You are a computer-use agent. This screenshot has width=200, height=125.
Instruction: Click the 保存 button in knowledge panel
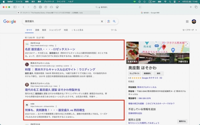[x=159, y=73]
